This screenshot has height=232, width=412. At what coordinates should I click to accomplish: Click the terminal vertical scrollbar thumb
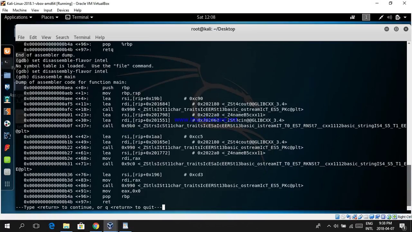pyautogui.click(x=409, y=185)
